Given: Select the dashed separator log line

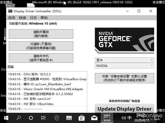Looking at the screenshot, I should pos(47,109).
